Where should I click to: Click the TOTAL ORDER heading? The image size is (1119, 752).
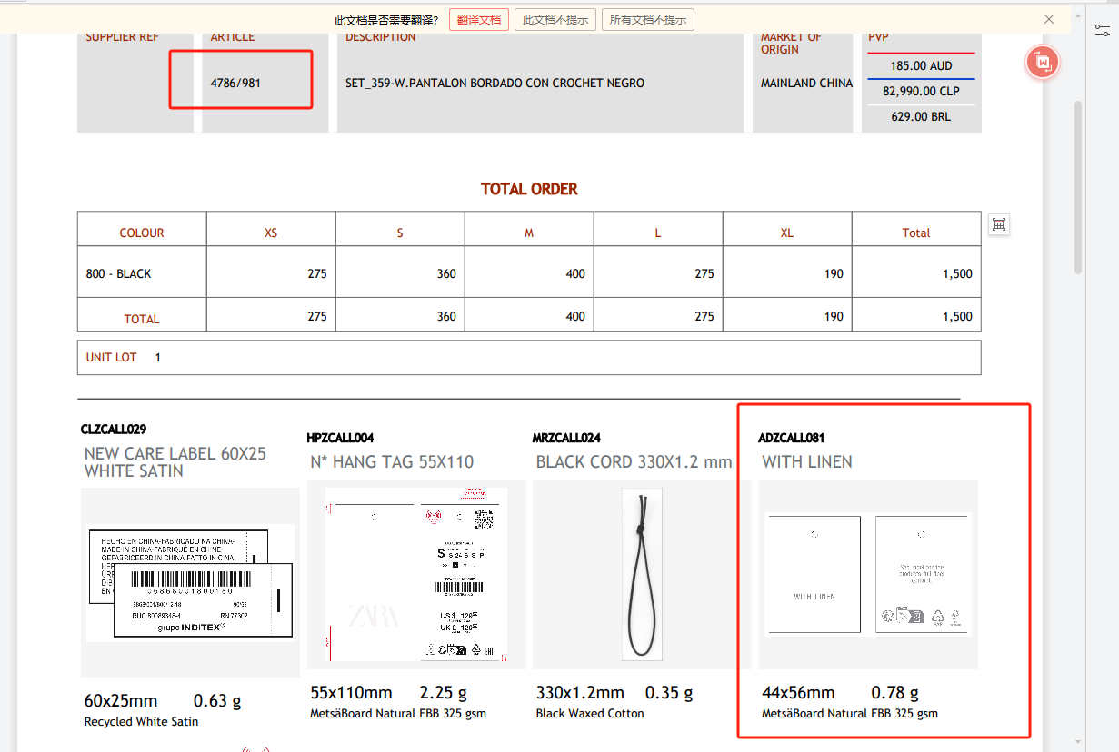[x=529, y=189]
